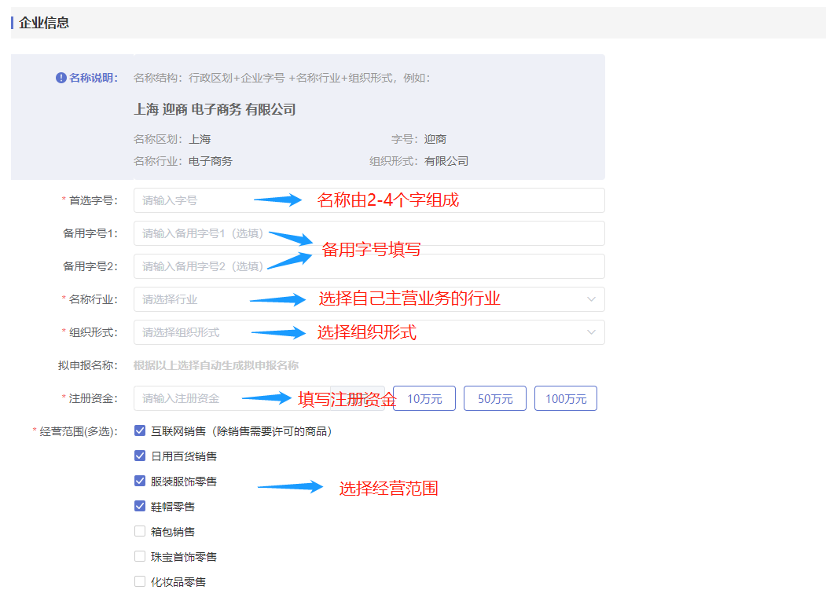Uncheck the 日用百货销售 checkbox
826x597 pixels.
pos(140,456)
